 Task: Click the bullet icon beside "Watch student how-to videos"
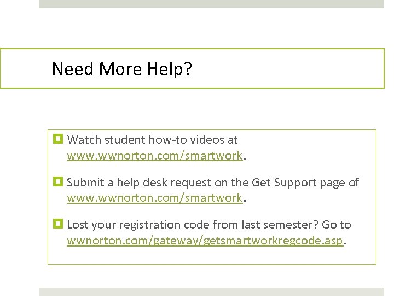(60, 139)
